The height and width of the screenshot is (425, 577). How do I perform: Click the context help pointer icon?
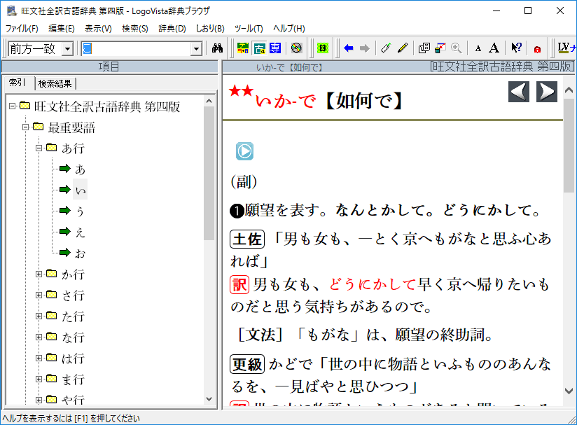516,48
